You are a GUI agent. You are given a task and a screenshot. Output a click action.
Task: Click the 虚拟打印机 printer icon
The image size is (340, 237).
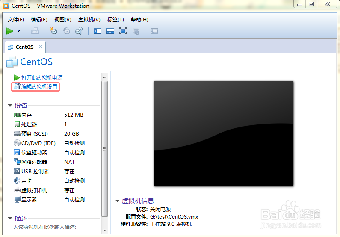click(x=17, y=190)
